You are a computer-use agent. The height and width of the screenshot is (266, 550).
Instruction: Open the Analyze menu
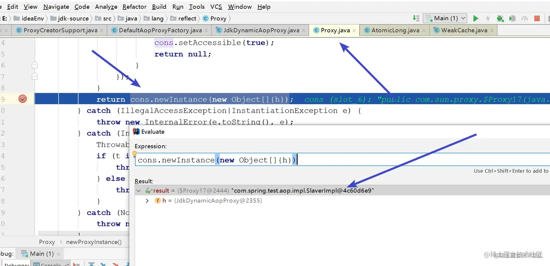point(106,7)
